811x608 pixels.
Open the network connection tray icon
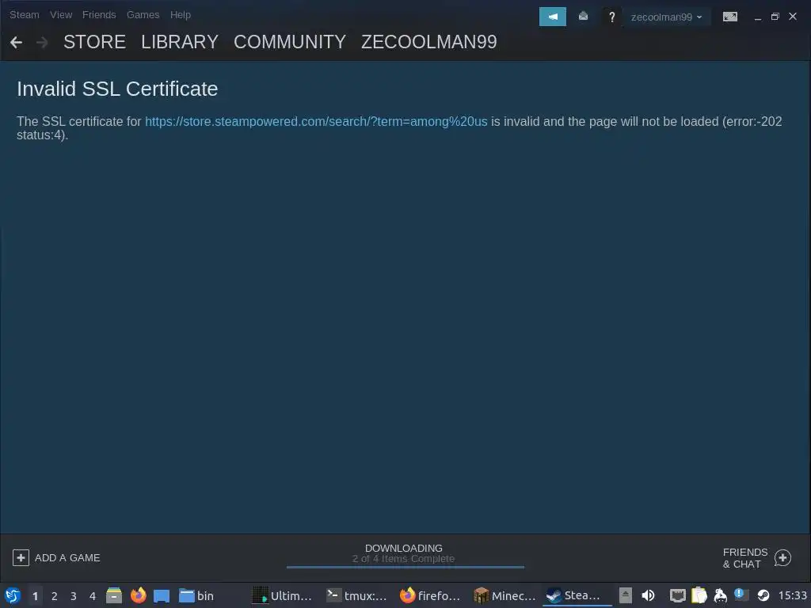pos(678,595)
